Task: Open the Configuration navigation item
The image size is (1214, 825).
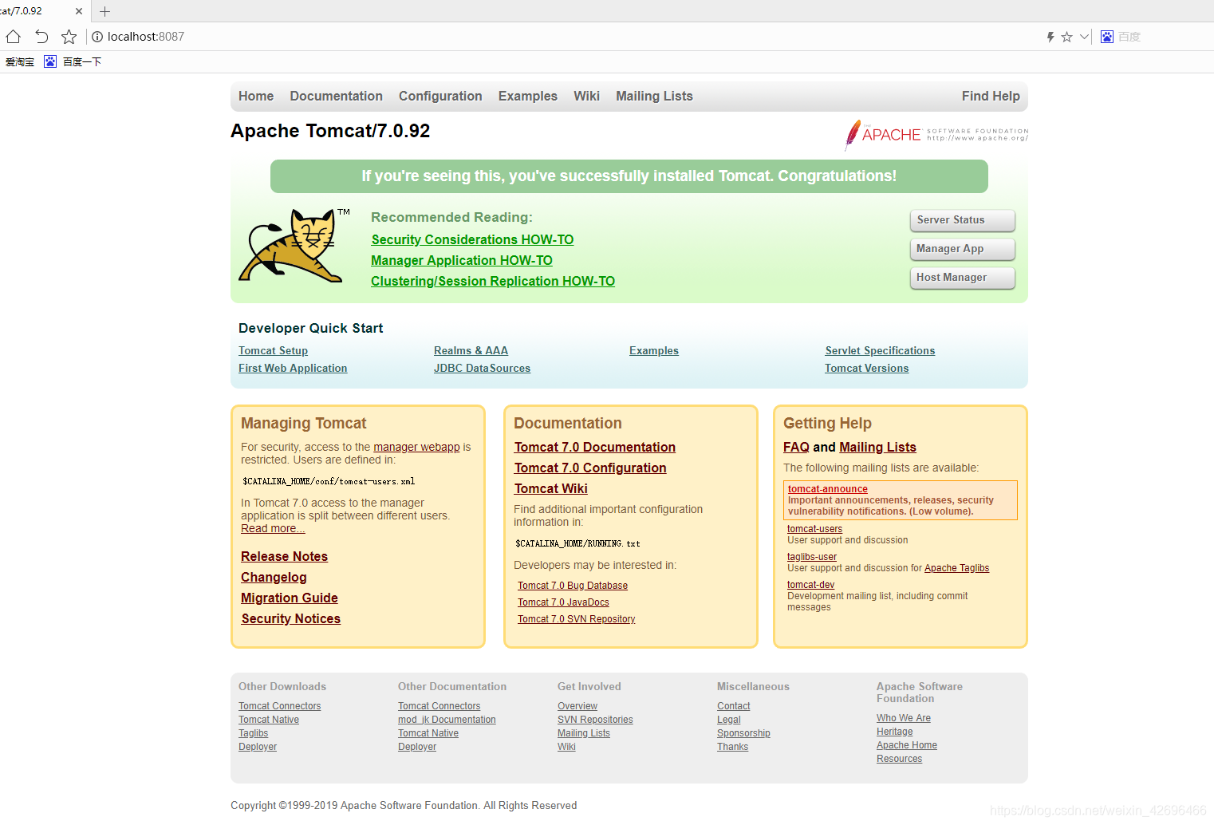Action: (440, 96)
